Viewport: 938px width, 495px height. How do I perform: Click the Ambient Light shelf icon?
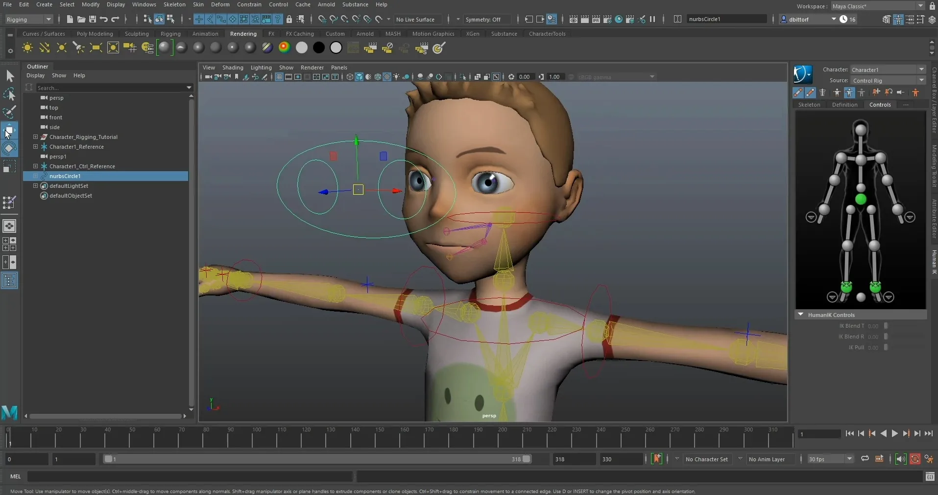point(27,48)
